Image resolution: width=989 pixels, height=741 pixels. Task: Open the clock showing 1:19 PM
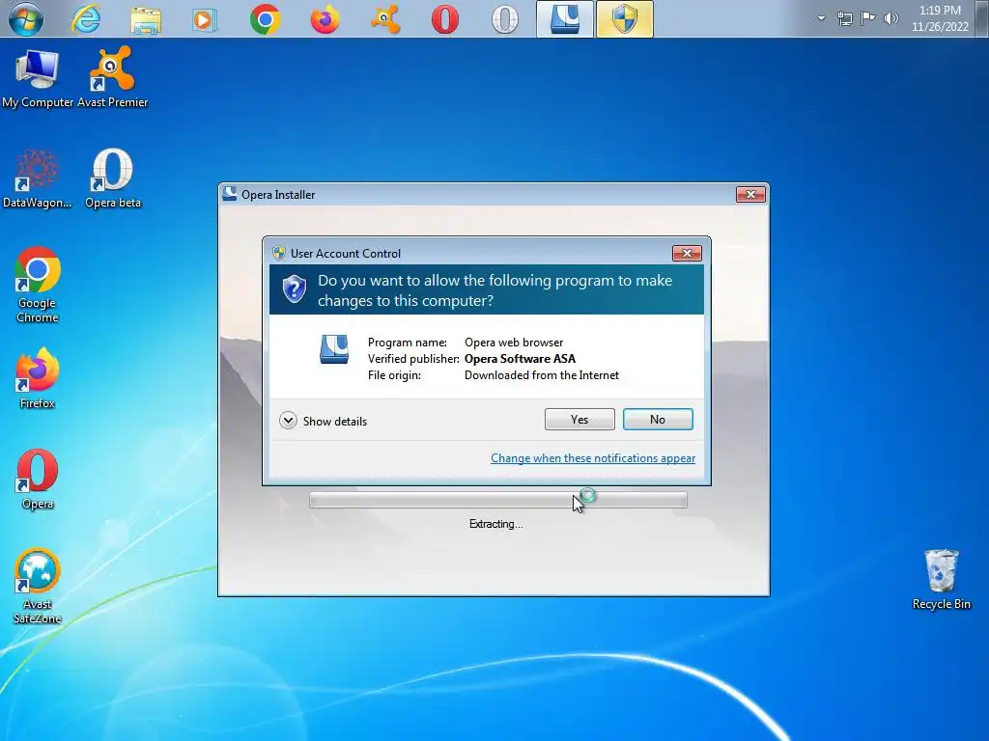coord(940,18)
